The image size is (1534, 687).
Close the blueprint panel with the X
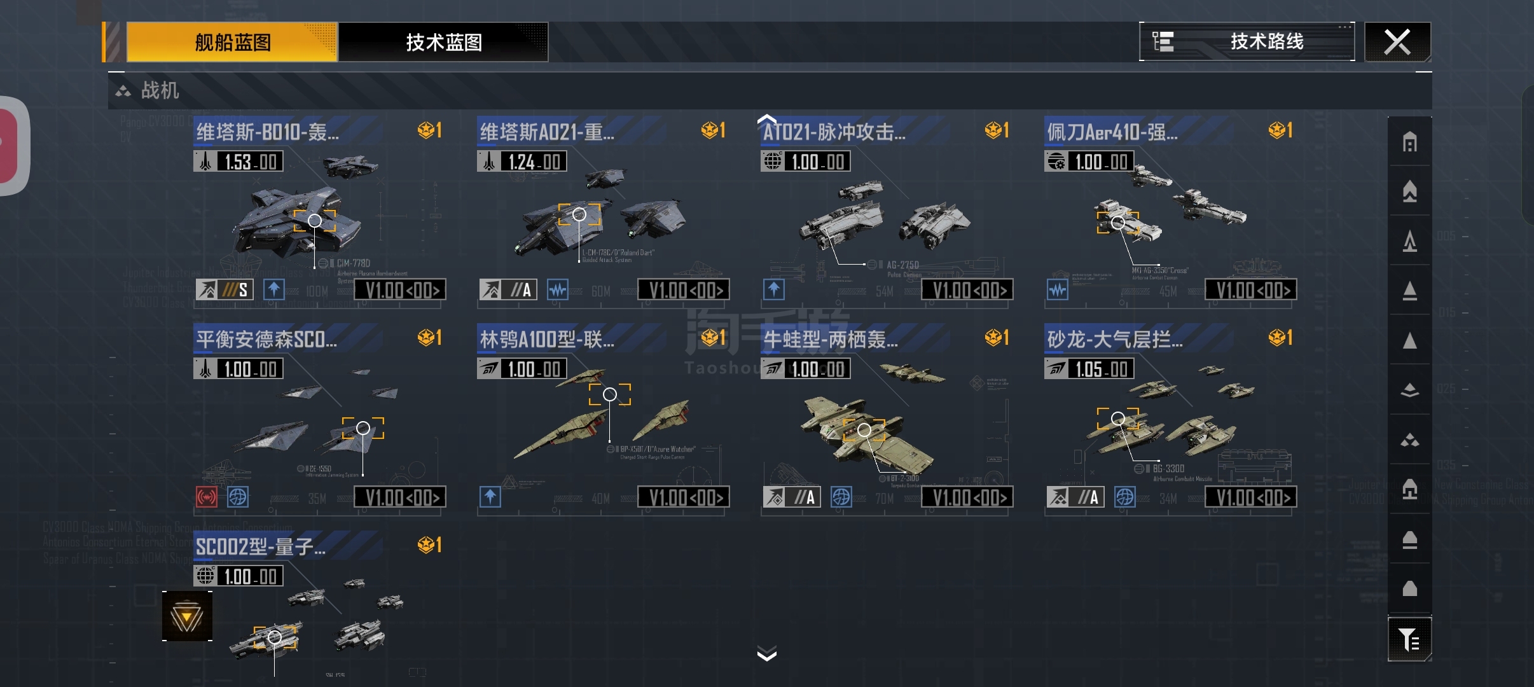tap(1397, 42)
